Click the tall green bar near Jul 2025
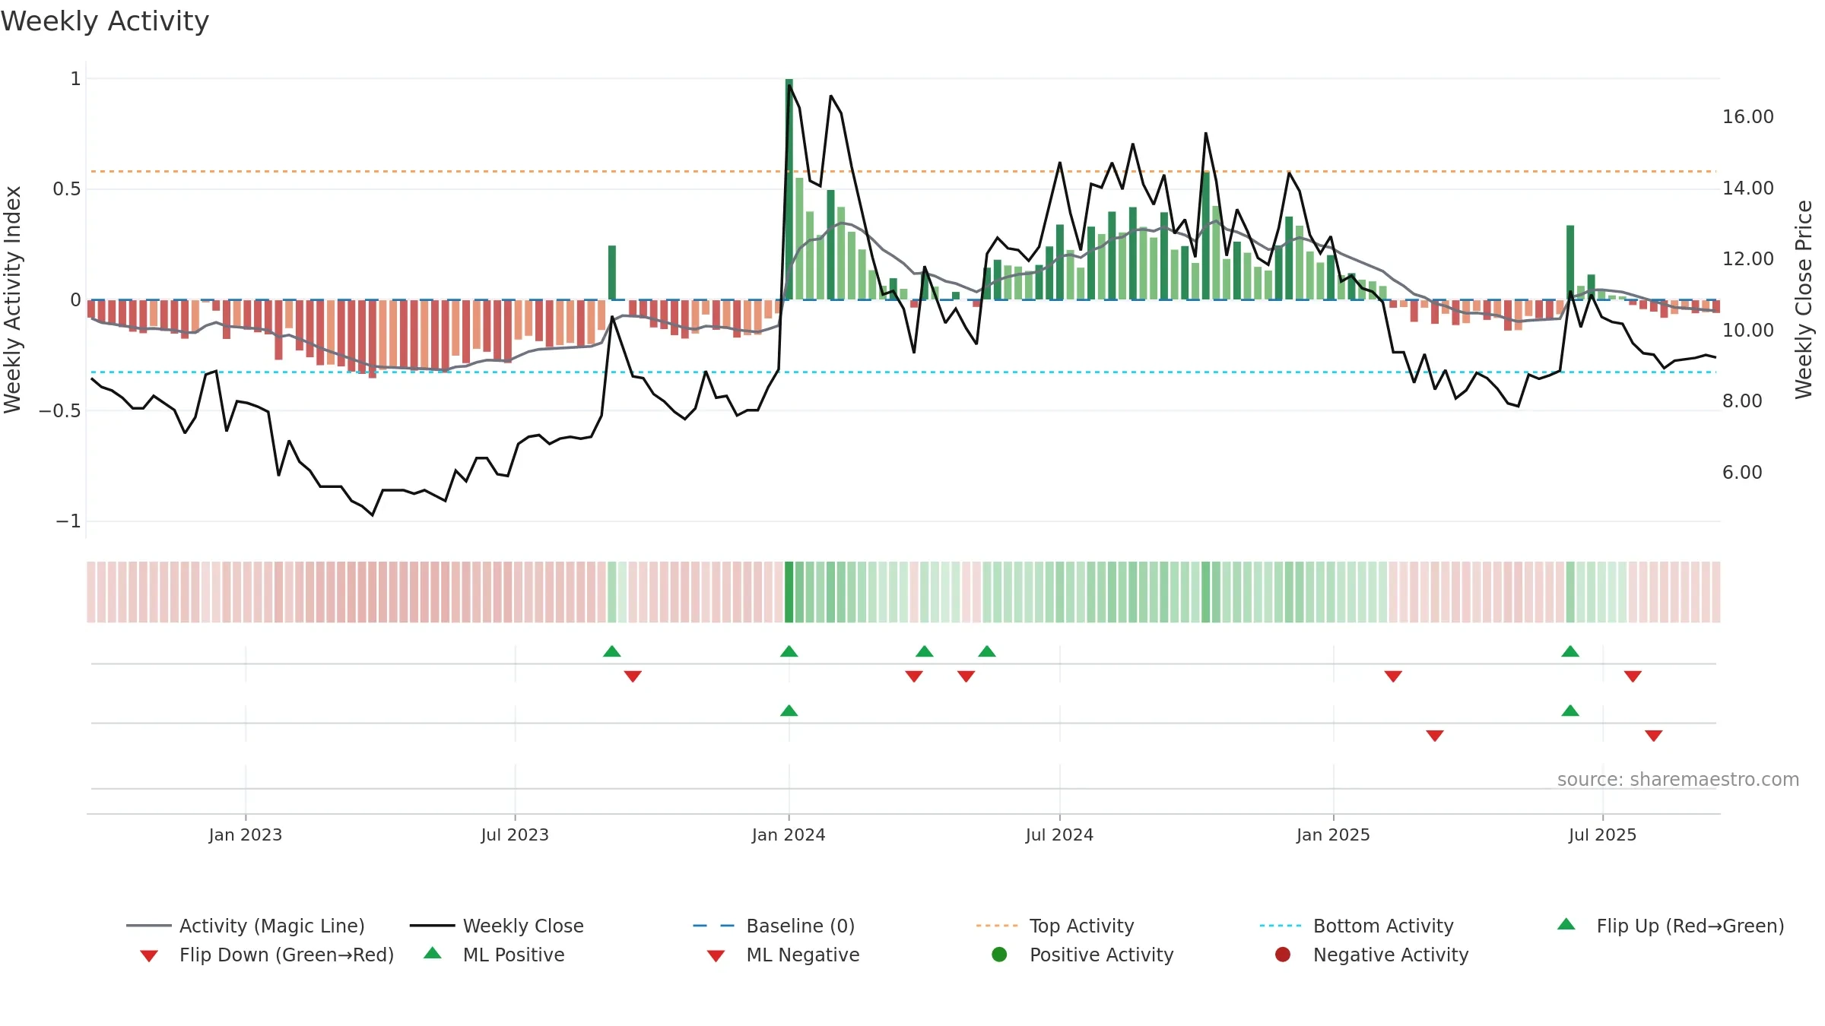Viewport: 1825px width, 1026px height. coord(1570,262)
